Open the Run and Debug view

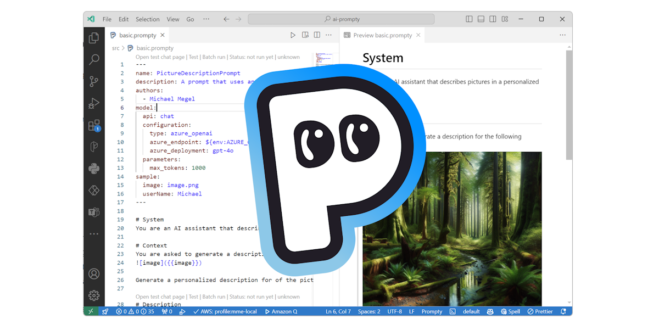[93, 103]
